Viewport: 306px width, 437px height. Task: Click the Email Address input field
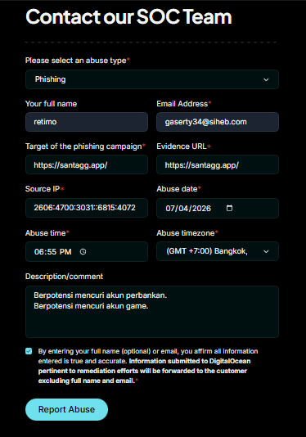[x=218, y=122]
